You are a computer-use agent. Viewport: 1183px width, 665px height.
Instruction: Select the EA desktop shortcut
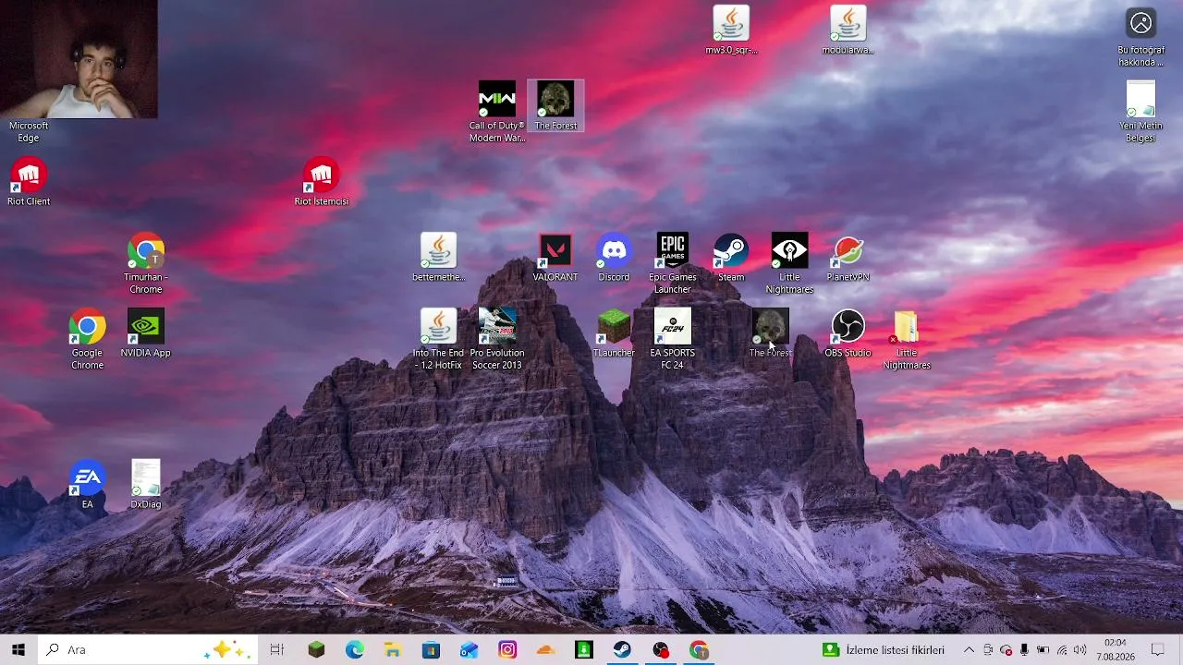pyautogui.click(x=87, y=485)
